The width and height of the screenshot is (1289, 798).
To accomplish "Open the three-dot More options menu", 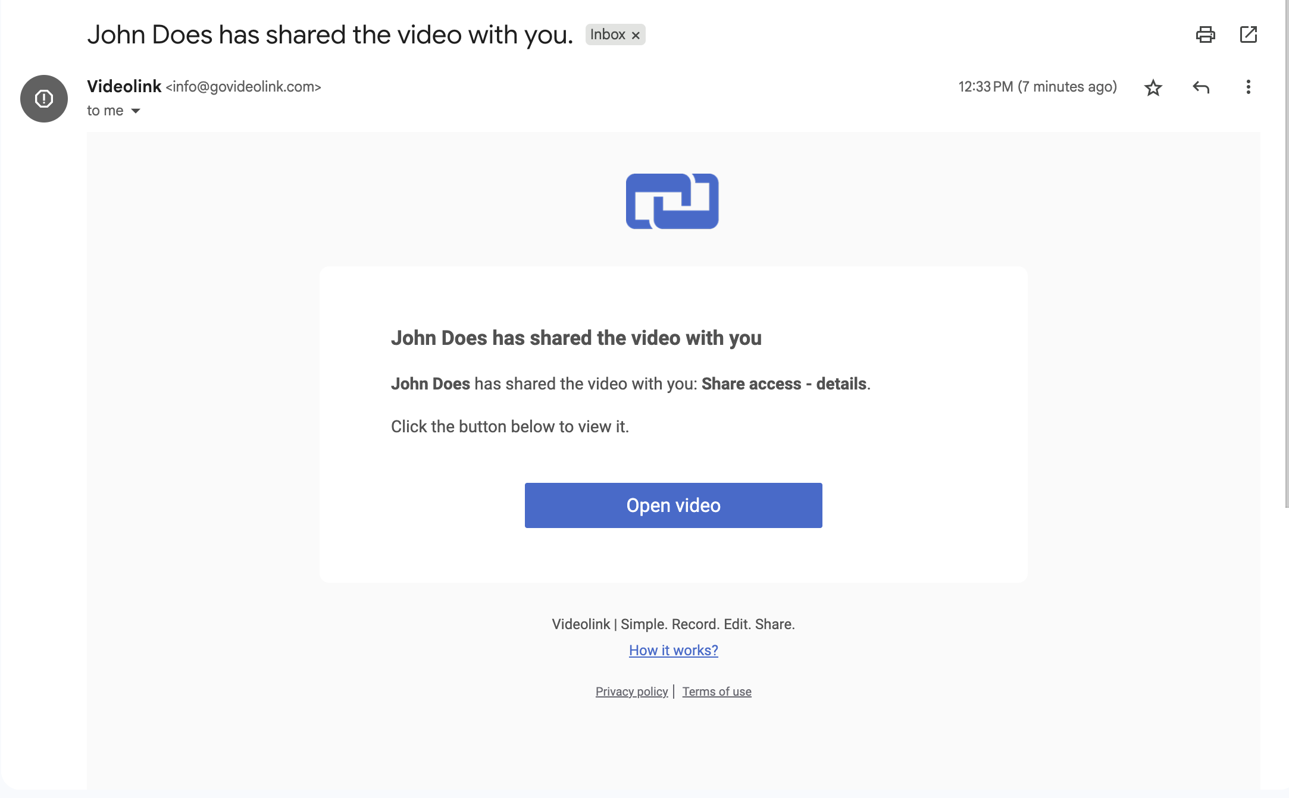I will coord(1248,87).
